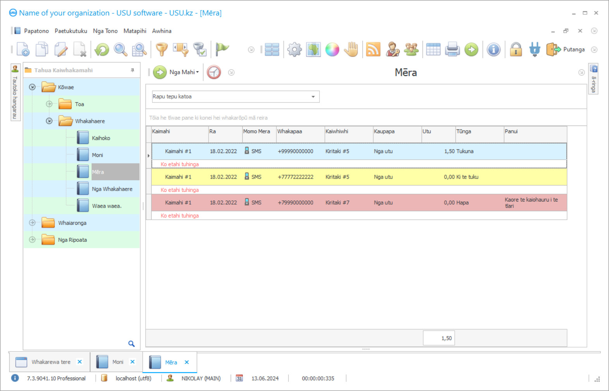Click the green refresh arrow icon
Viewport: 609px width, 391px height.
click(102, 50)
